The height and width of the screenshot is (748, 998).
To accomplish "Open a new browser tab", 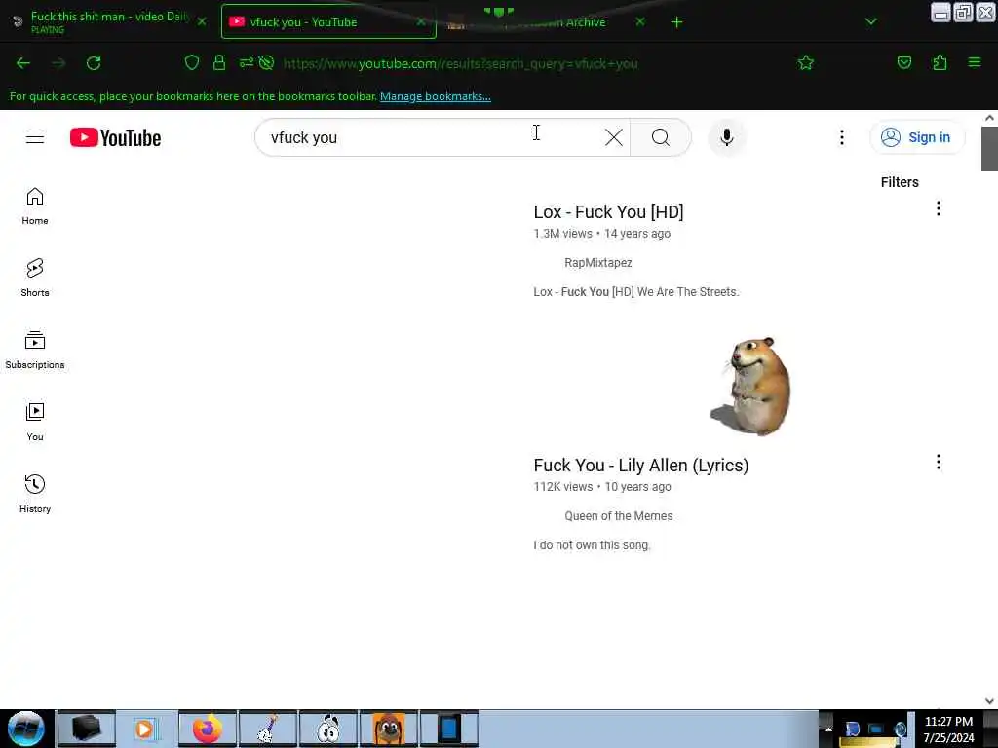I will tap(676, 22).
